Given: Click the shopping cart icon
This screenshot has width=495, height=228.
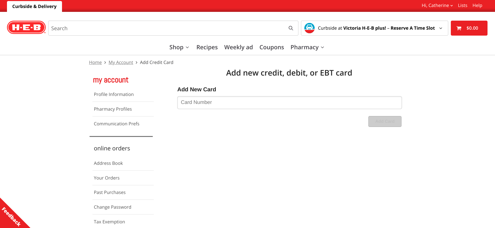Looking at the screenshot, I should [459, 28].
